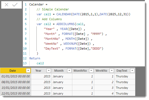Commit the formula with the checkmark icon
149x100 pixels.
(x=15, y=5)
